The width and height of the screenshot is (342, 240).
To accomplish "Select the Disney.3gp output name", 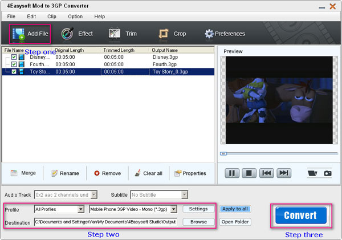I will point(165,57).
